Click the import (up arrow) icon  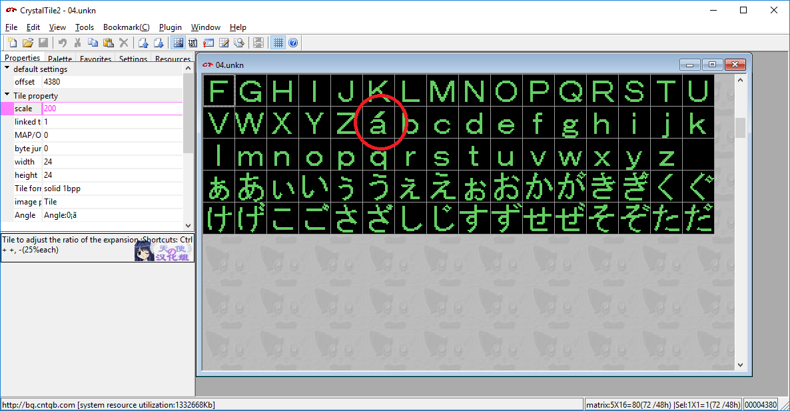click(143, 43)
